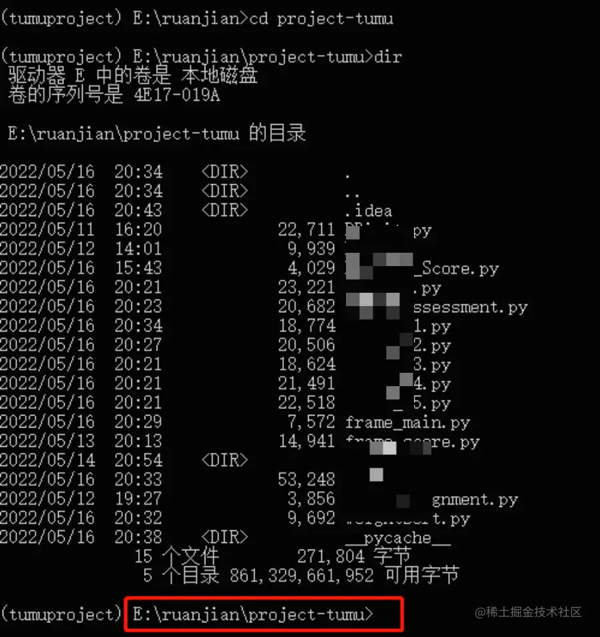Click the 5.py file entry
This screenshot has width=600, height=637.
pos(432,404)
